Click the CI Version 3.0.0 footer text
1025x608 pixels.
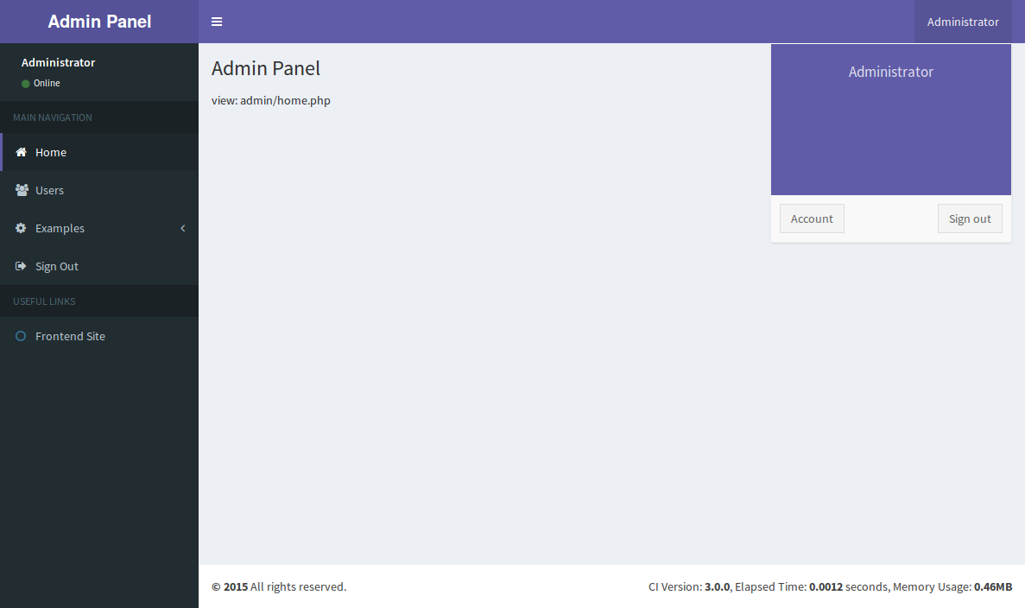point(689,586)
